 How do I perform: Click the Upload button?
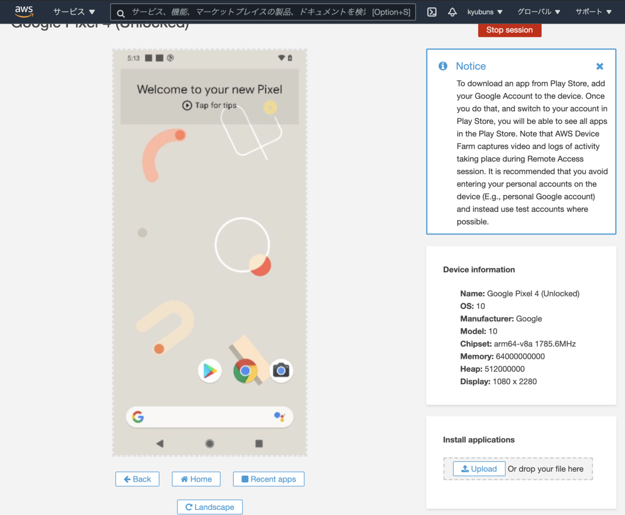(x=479, y=469)
